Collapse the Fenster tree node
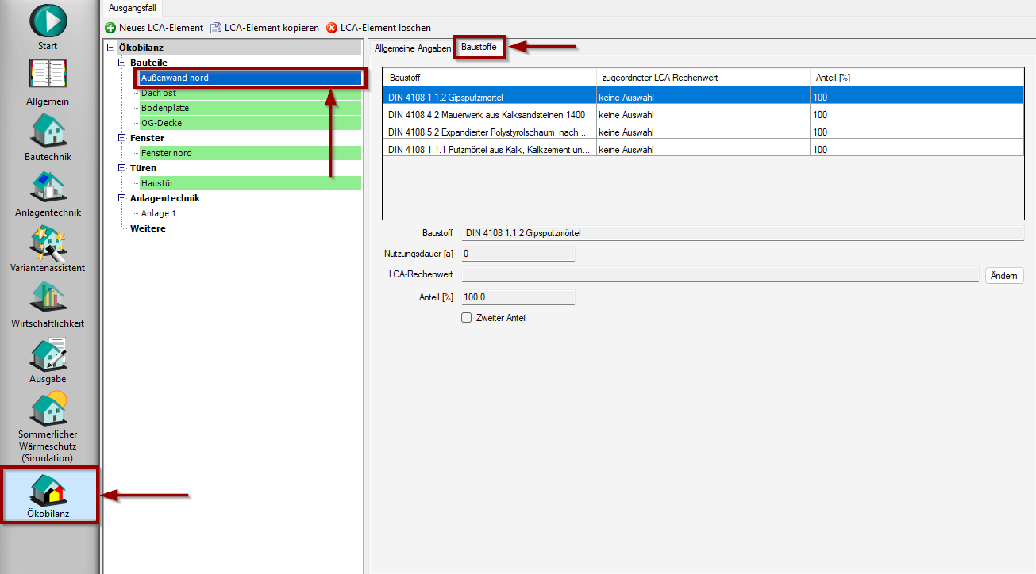 pyautogui.click(x=121, y=138)
